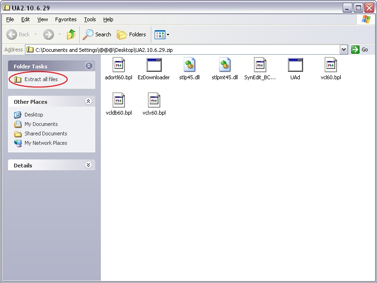Open the vclx60.bpl package
The height and width of the screenshot is (283, 377).
tap(154, 100)
